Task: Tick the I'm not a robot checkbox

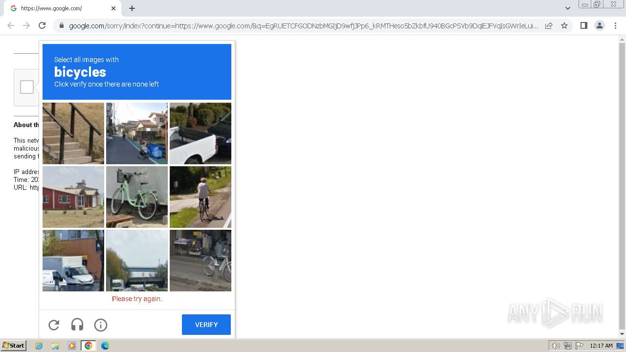Action: (x=27, y=87)
